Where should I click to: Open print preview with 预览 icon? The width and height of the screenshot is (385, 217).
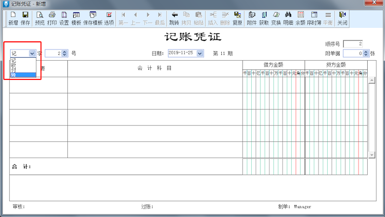click(x=39, y=18)
